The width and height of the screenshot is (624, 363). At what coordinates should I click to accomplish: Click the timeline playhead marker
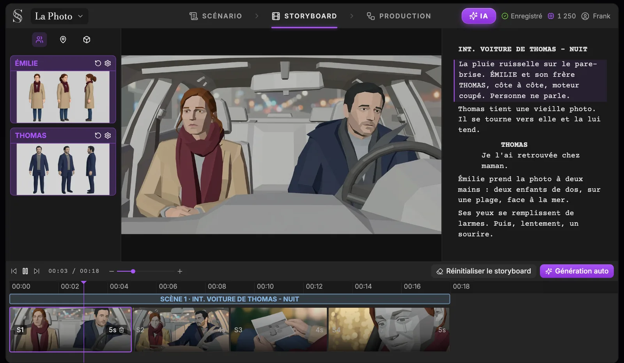84,283
